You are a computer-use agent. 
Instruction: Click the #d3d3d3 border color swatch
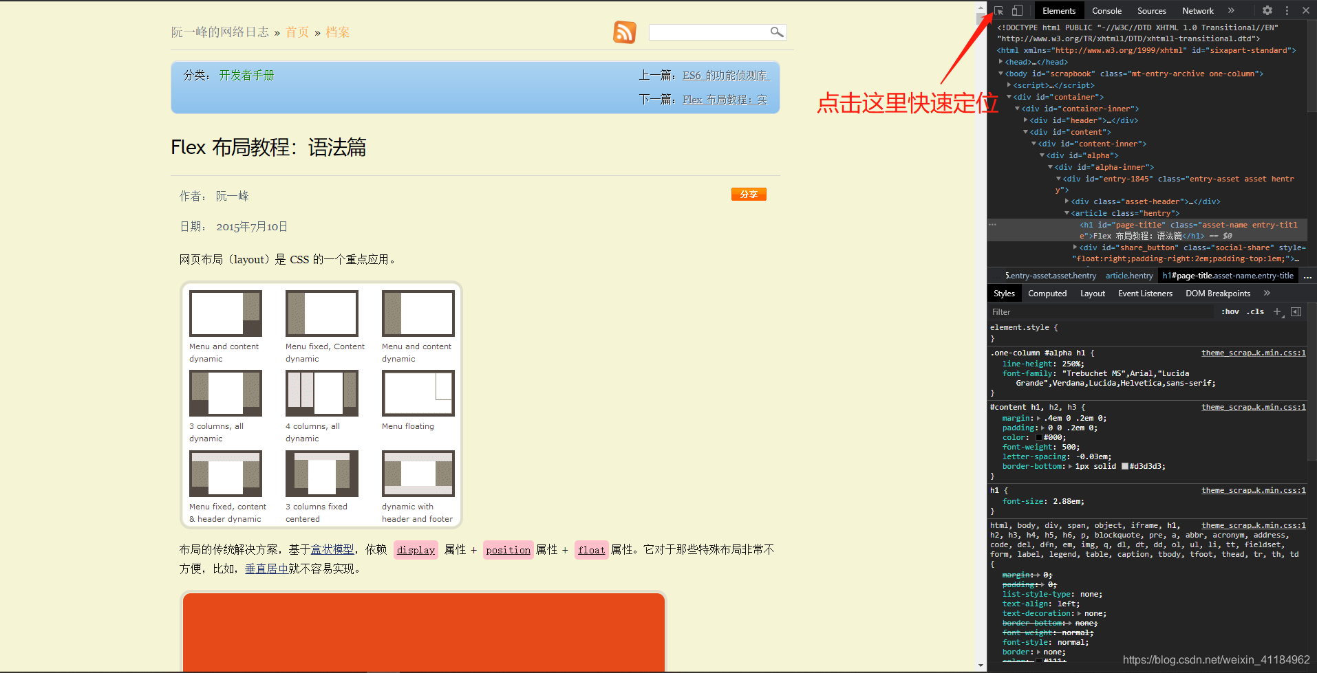click(1125, 466)
